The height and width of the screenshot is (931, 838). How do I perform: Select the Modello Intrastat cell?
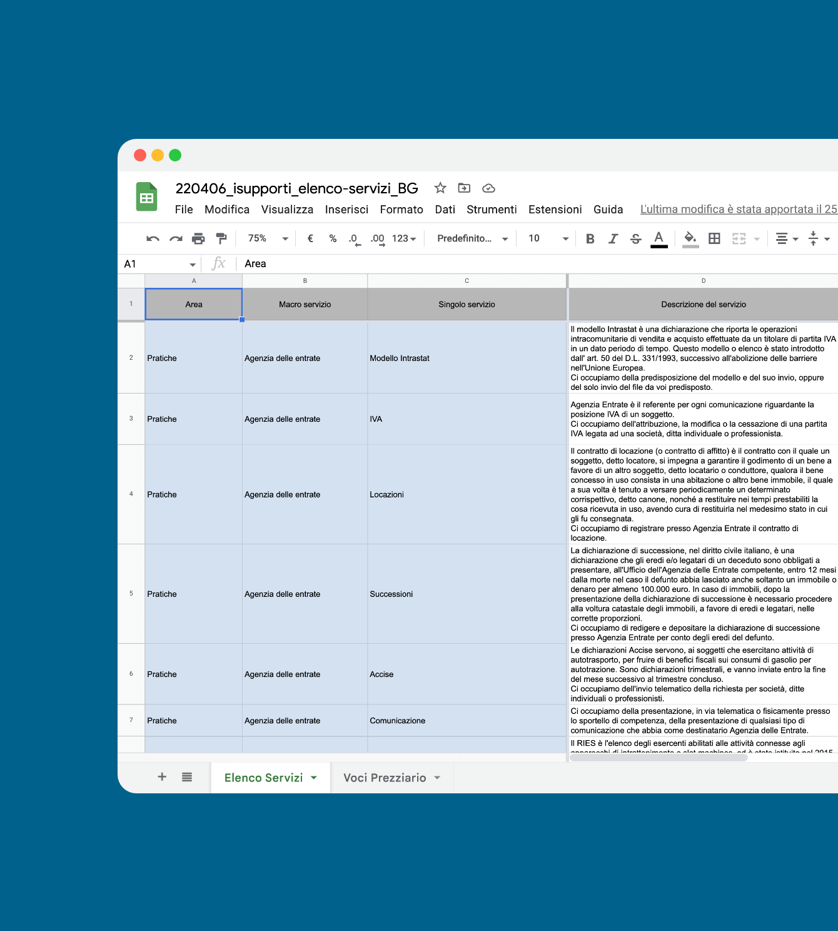pos(467,358)
